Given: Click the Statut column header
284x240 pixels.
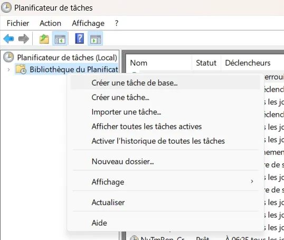Looking at the screenshot, I should (206, 63).
